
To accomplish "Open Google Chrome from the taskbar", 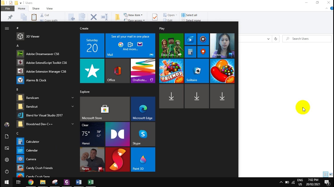I will [31, 182].
